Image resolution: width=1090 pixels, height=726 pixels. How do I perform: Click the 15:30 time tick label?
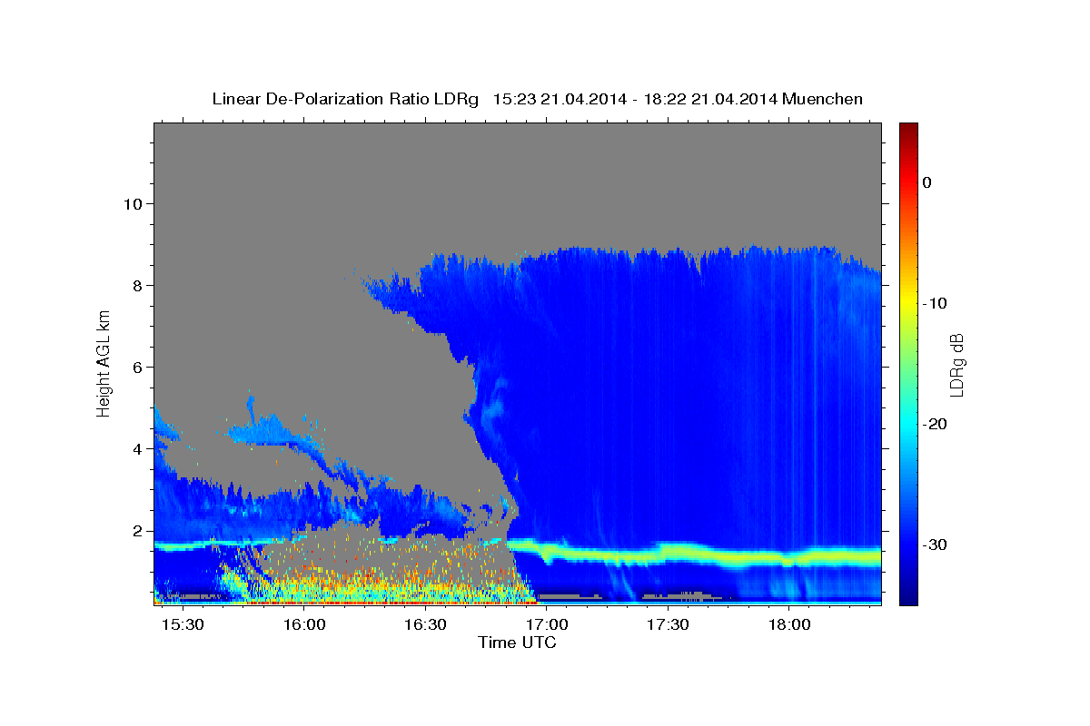point(183,625)
